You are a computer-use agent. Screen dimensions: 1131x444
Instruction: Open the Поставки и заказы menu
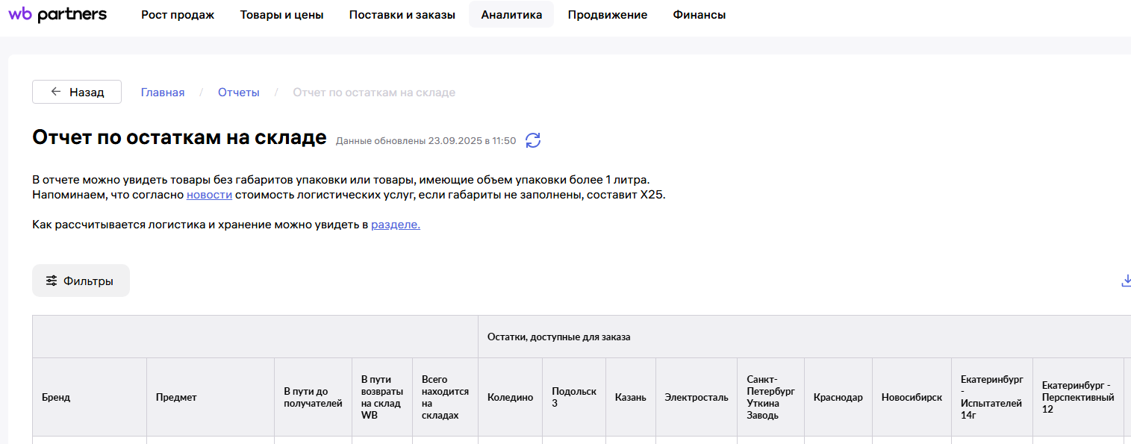click(x=402, y=15)
